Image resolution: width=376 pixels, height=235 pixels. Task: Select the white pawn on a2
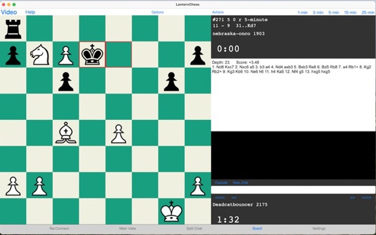tap(13, 186)
